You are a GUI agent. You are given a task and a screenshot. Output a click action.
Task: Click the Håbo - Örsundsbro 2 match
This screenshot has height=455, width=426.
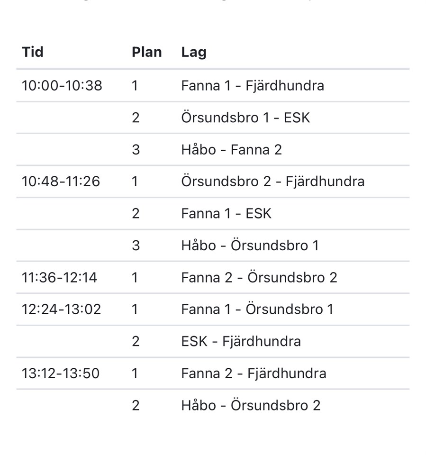[251, 405]
